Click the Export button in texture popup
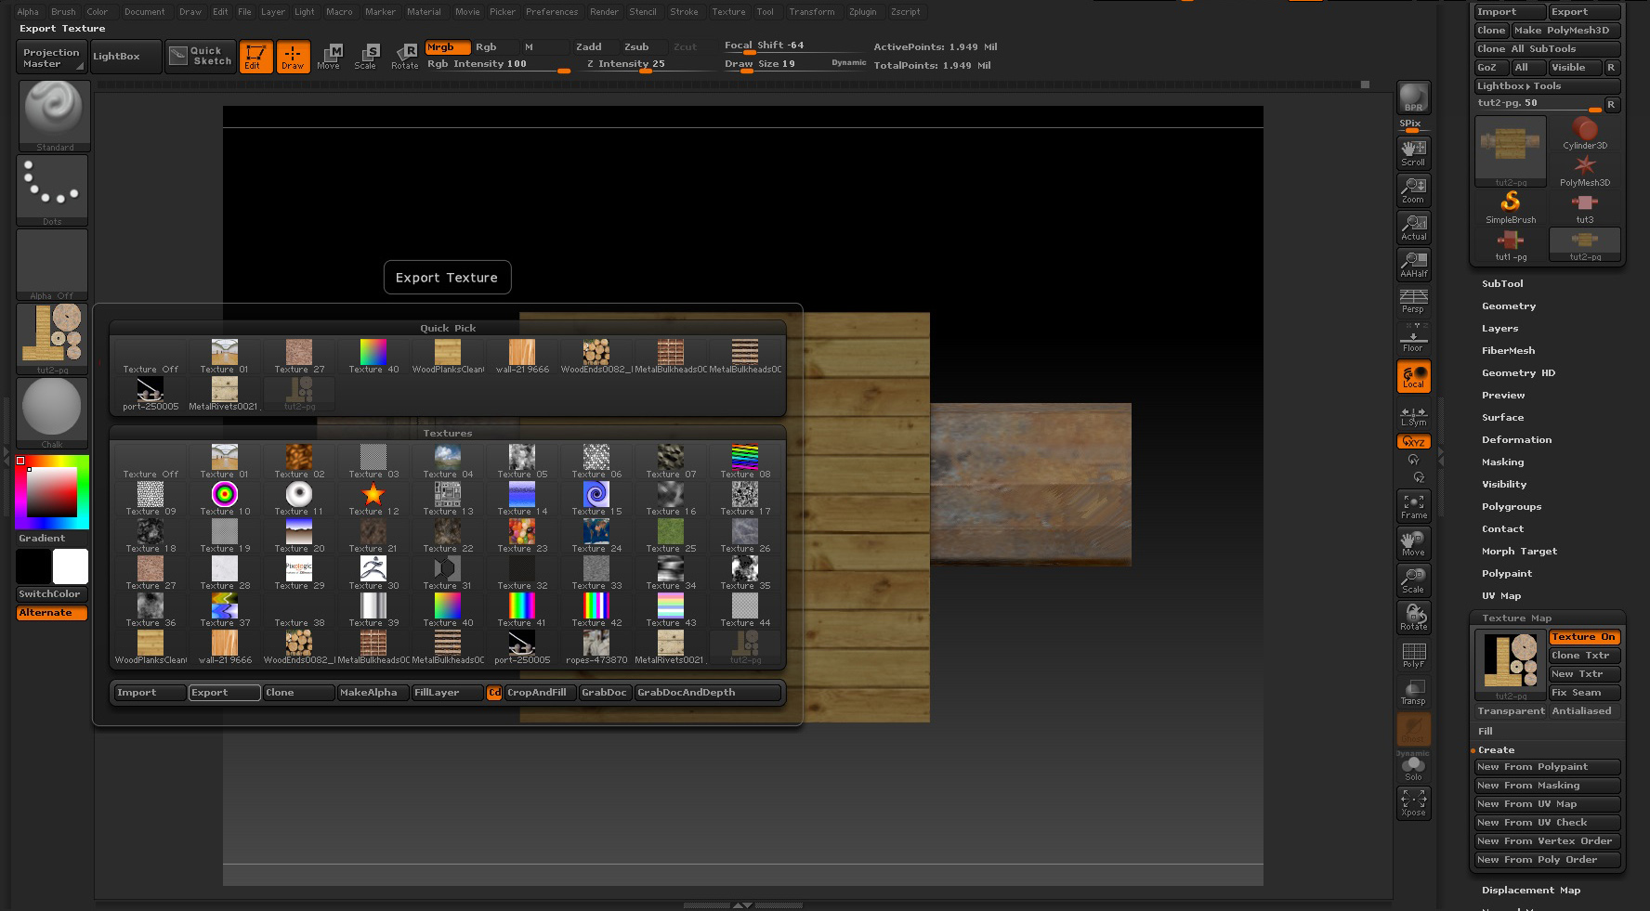This screenshot has height=911, width=1650. click(x=223, y=693)
